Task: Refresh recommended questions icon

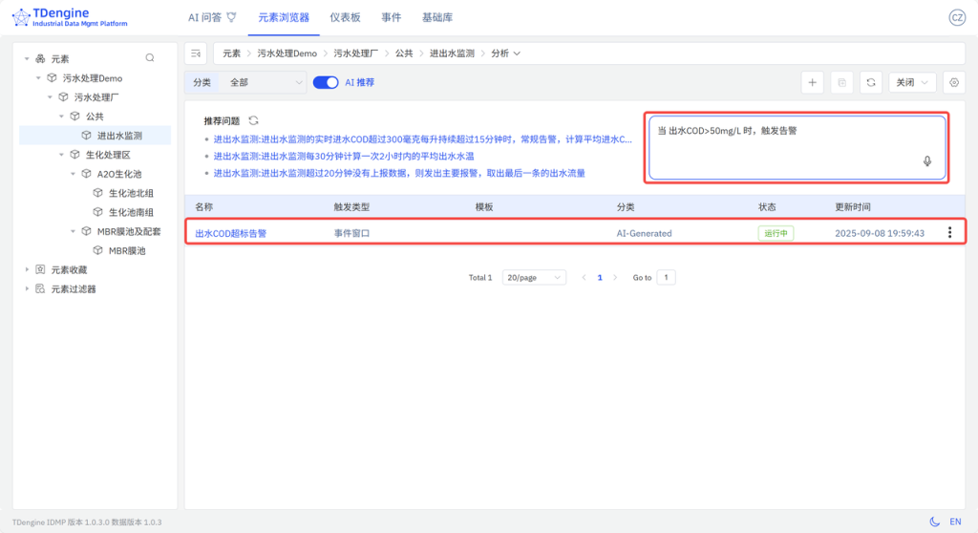Action: click(x=253, y=120)
